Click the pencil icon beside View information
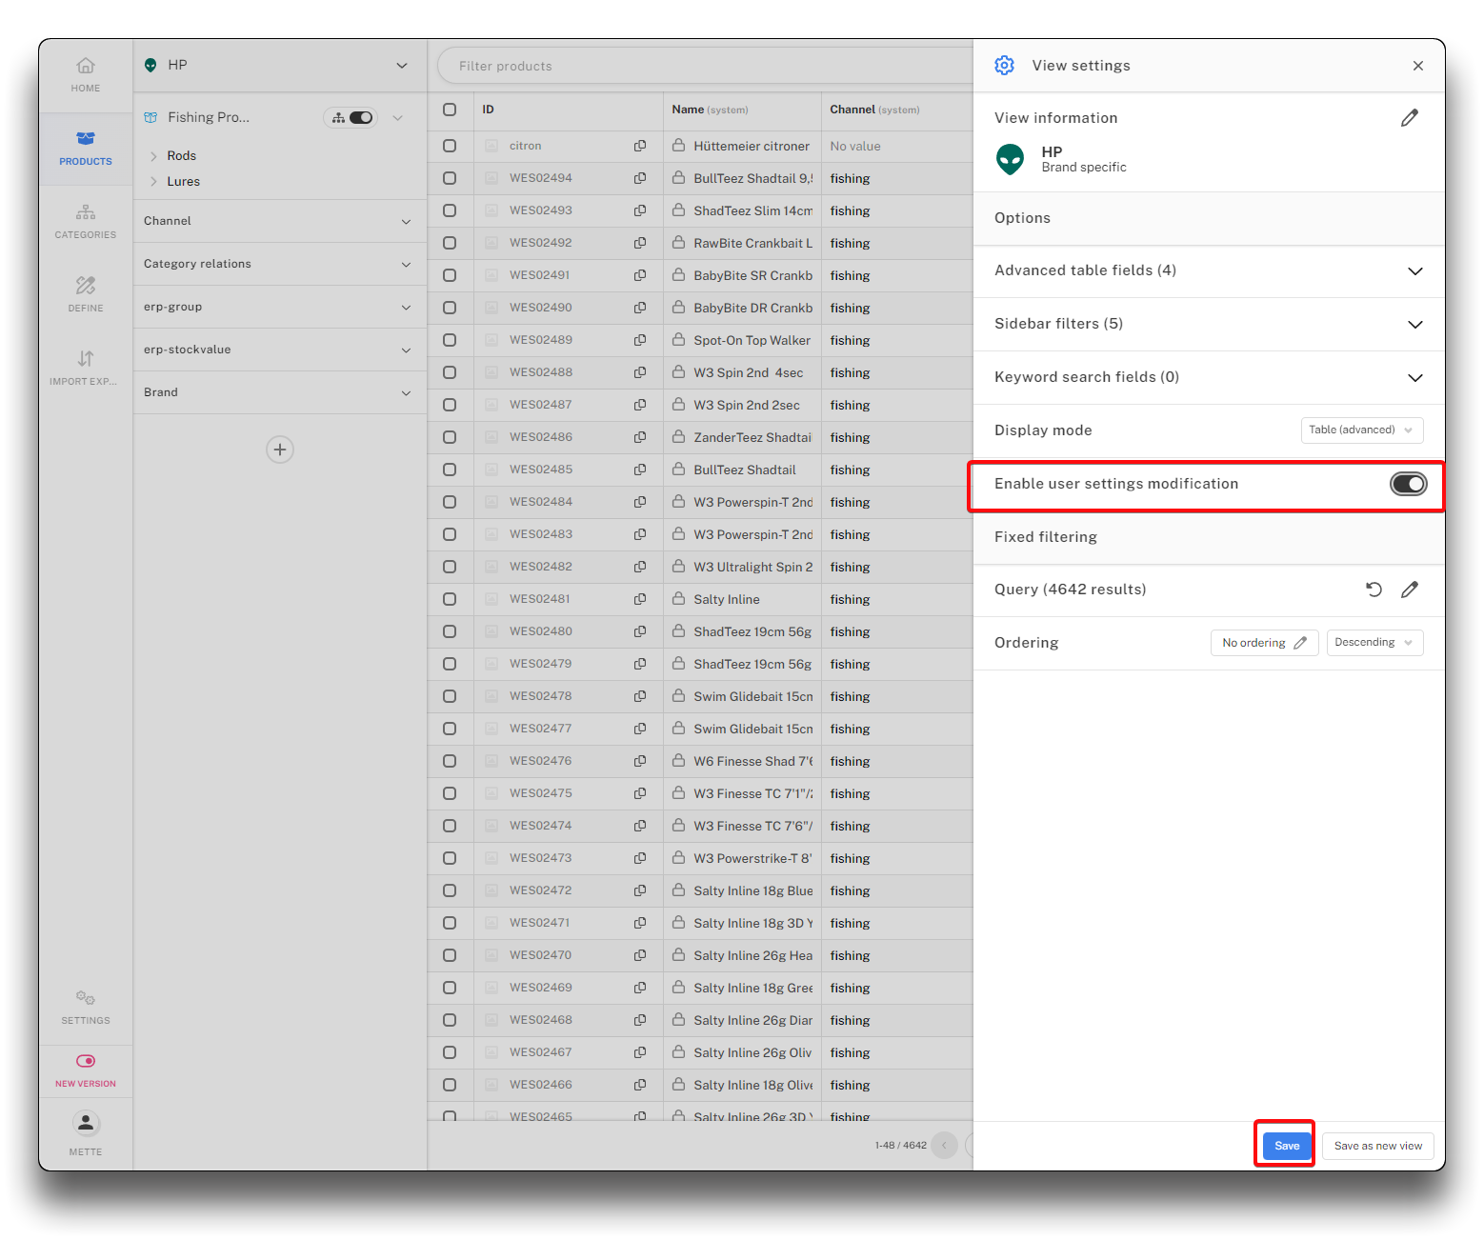This screenshot has height=1240, width=1484. (1410, 118)
